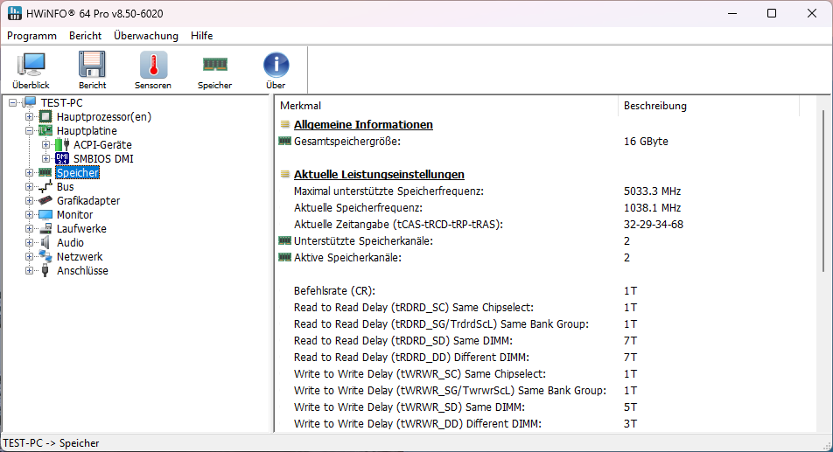Expand the Monitor tree node
This screenshot has width=833, height=452.
click(x=29, y=215)
